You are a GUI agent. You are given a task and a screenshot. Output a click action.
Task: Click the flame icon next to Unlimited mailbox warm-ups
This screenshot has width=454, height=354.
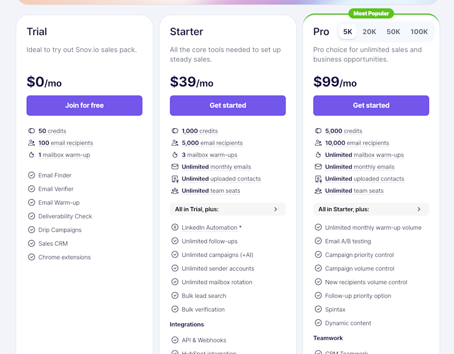tap(318, 155)
